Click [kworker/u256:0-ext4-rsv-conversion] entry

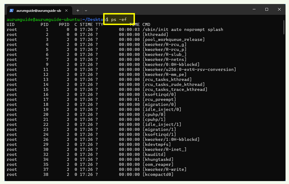[189, 69]
